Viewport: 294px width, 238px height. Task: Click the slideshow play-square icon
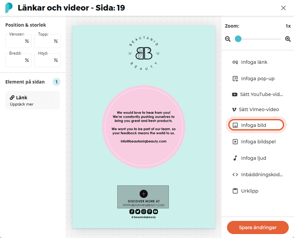pyautogui.click(x=235, y=142)
